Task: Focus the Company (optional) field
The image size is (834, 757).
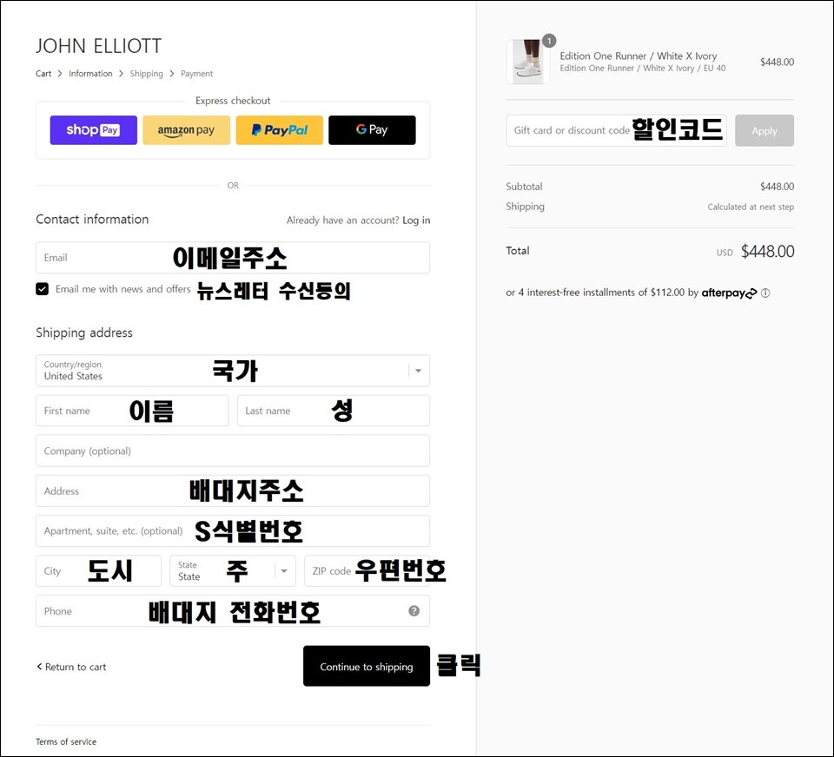Action: [233, 451]
